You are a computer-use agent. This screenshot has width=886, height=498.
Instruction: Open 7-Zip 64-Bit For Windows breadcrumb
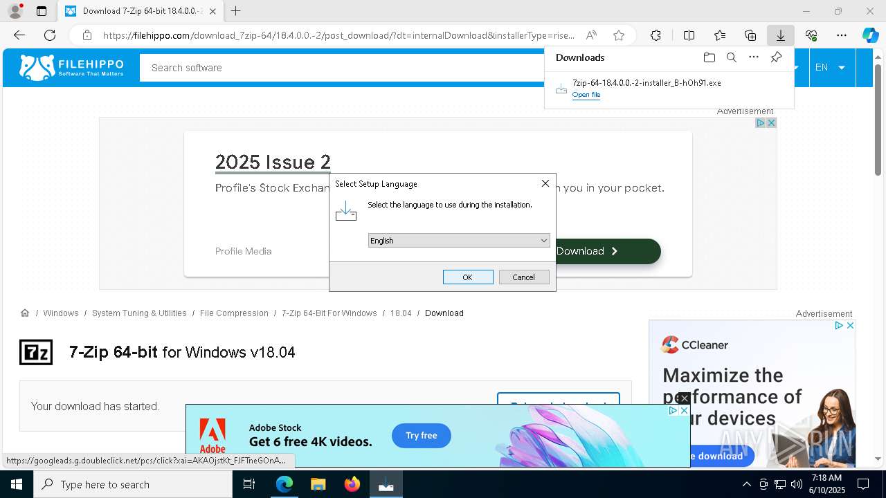coord(329,313)
